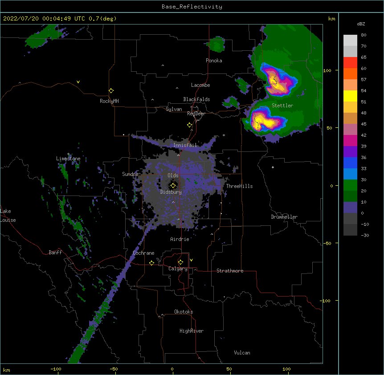Click the yellow V marker northeast of Calgary

pyautogui.click(x=191, y=260)
